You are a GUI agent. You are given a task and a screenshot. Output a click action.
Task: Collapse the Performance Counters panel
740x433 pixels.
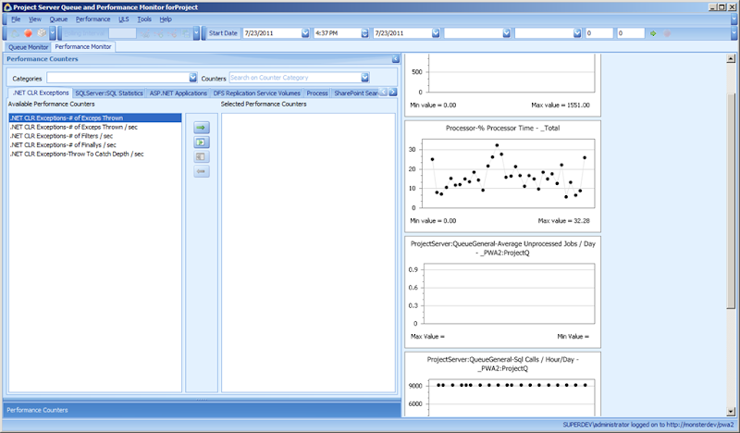395,59
